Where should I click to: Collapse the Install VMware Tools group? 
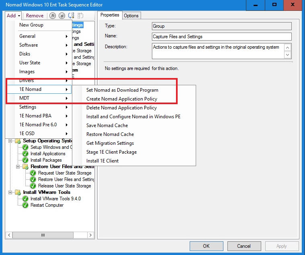pyautogui.click(x=11, y=192)
